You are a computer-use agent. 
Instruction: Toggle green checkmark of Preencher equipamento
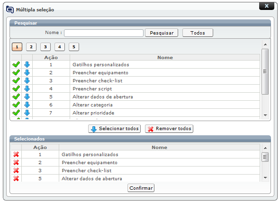16,72
